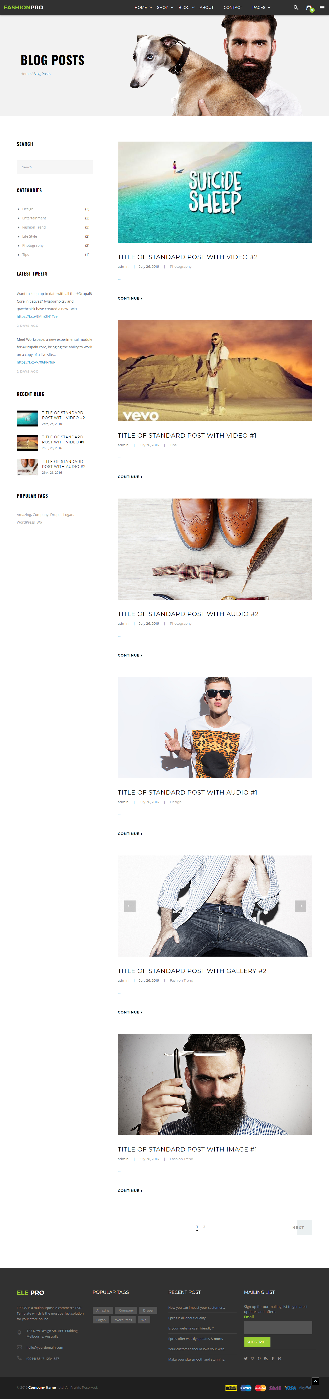The height and width of the screenshot is (1399, 329).
Task: Open the CONTACT menu item
Action: [x=233, y=8]
